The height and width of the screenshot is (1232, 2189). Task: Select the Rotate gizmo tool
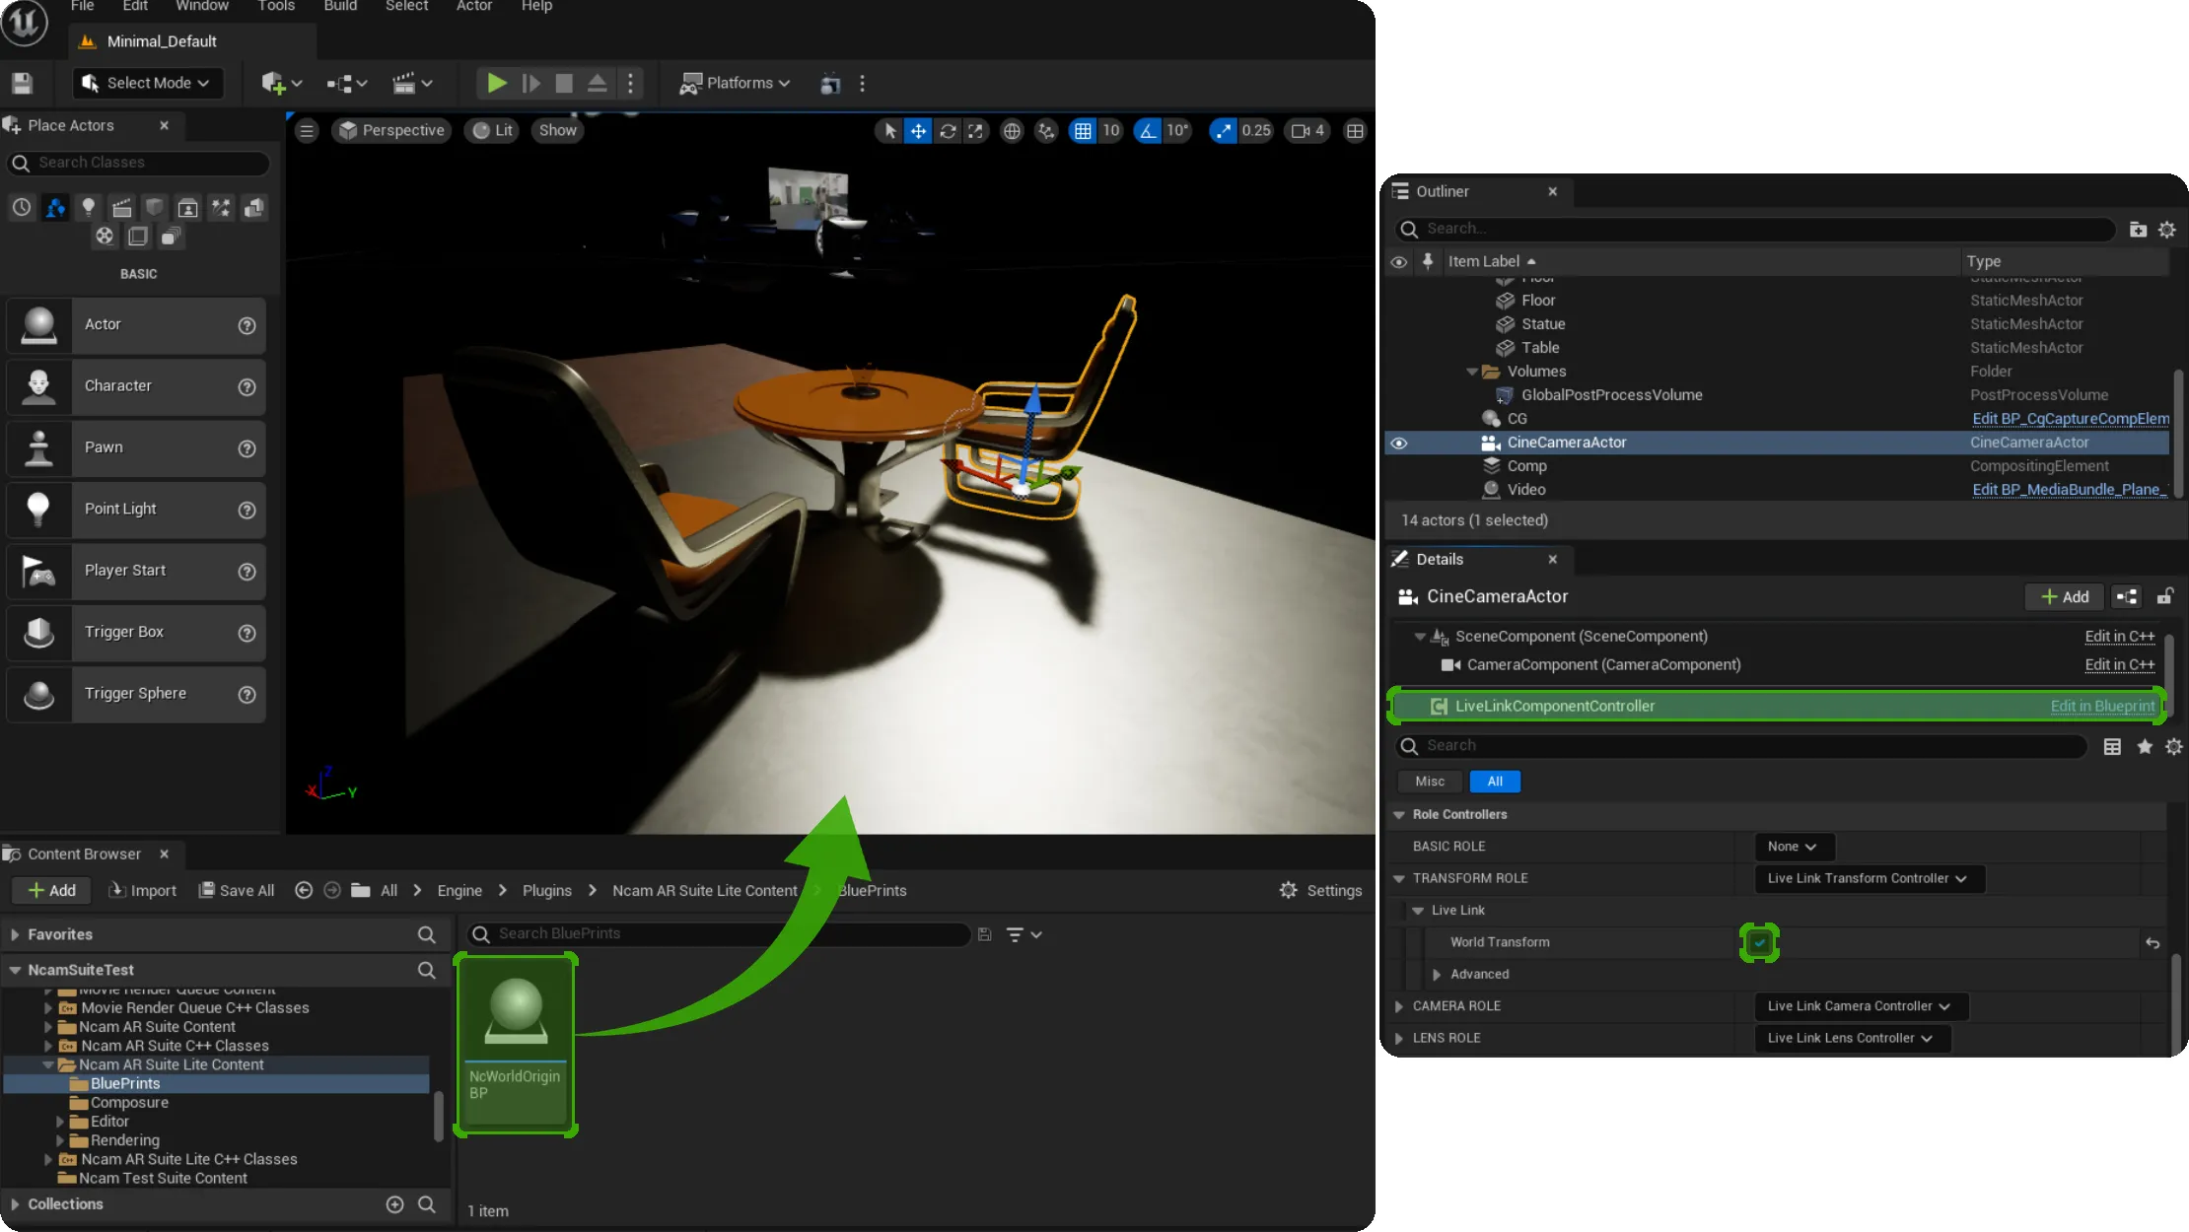coord(948,131)
